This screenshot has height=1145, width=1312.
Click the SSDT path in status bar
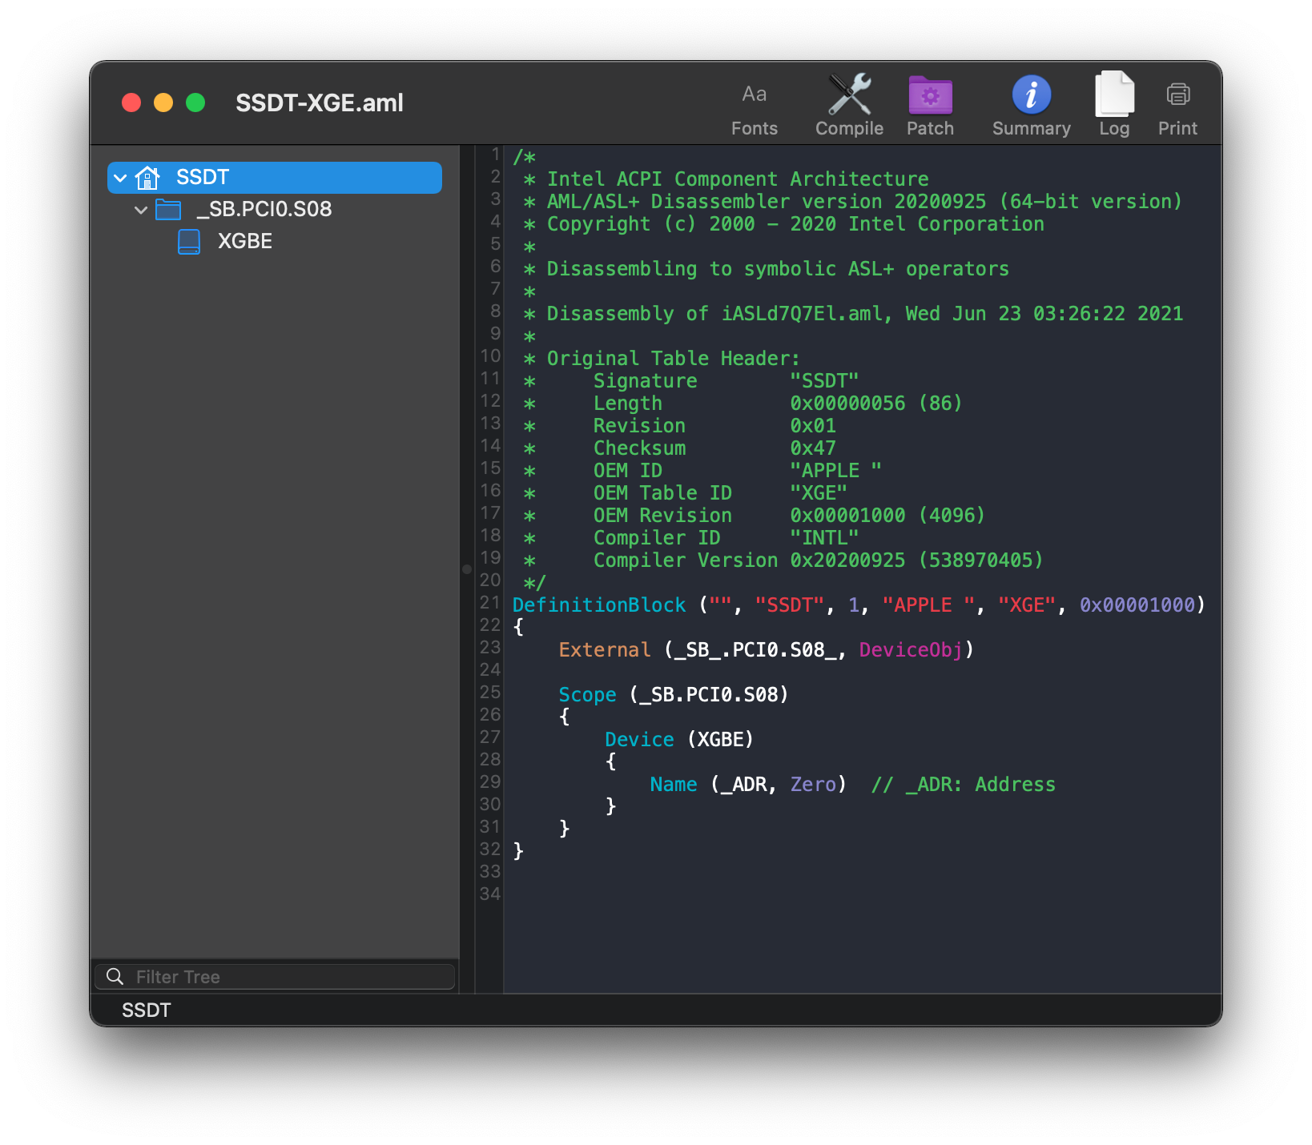[x=147, y=1010]
